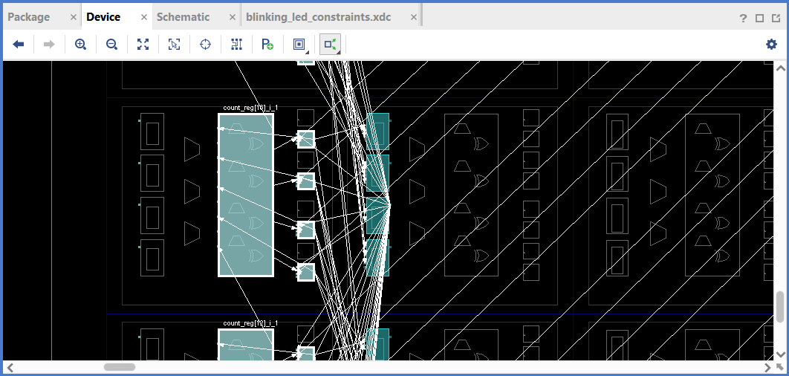
Task: Select the count_reg[16]_i_1 cell block
Action: (x=246, y=195)
